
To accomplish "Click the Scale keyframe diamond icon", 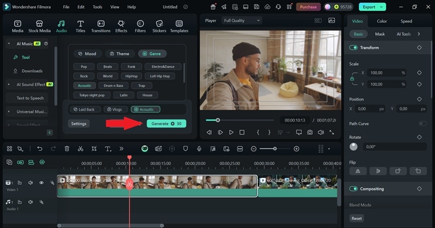I will [419, 73].
